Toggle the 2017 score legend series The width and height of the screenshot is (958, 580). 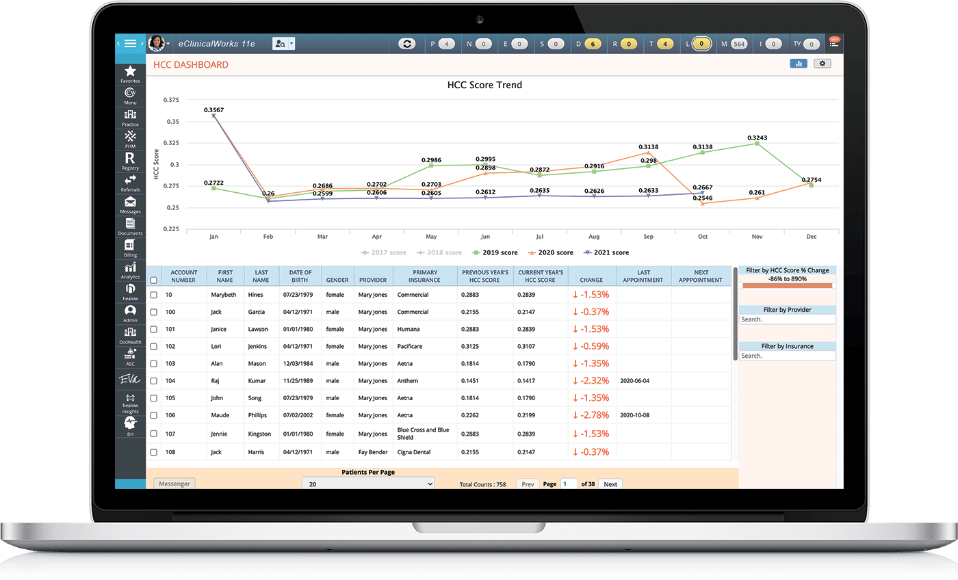[x=383, y=252]
